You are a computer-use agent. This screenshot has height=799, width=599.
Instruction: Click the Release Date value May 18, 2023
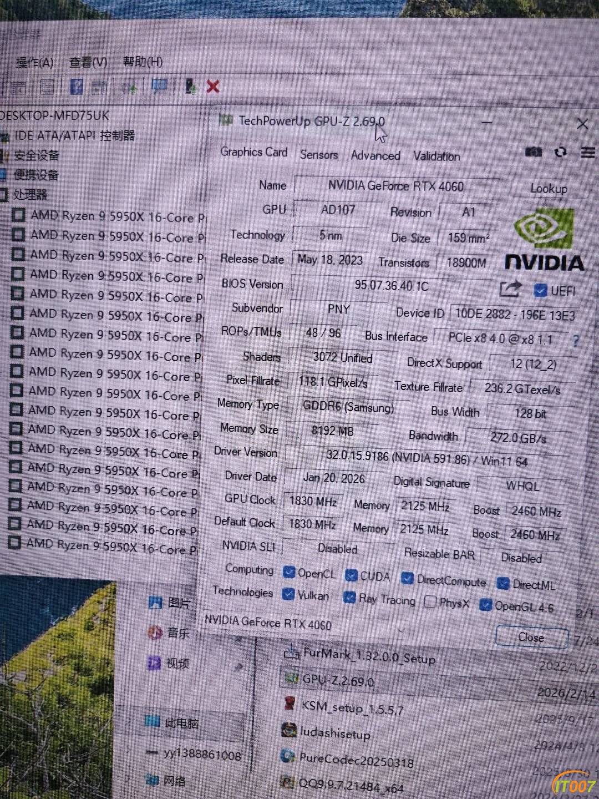(x=330, y=259)
